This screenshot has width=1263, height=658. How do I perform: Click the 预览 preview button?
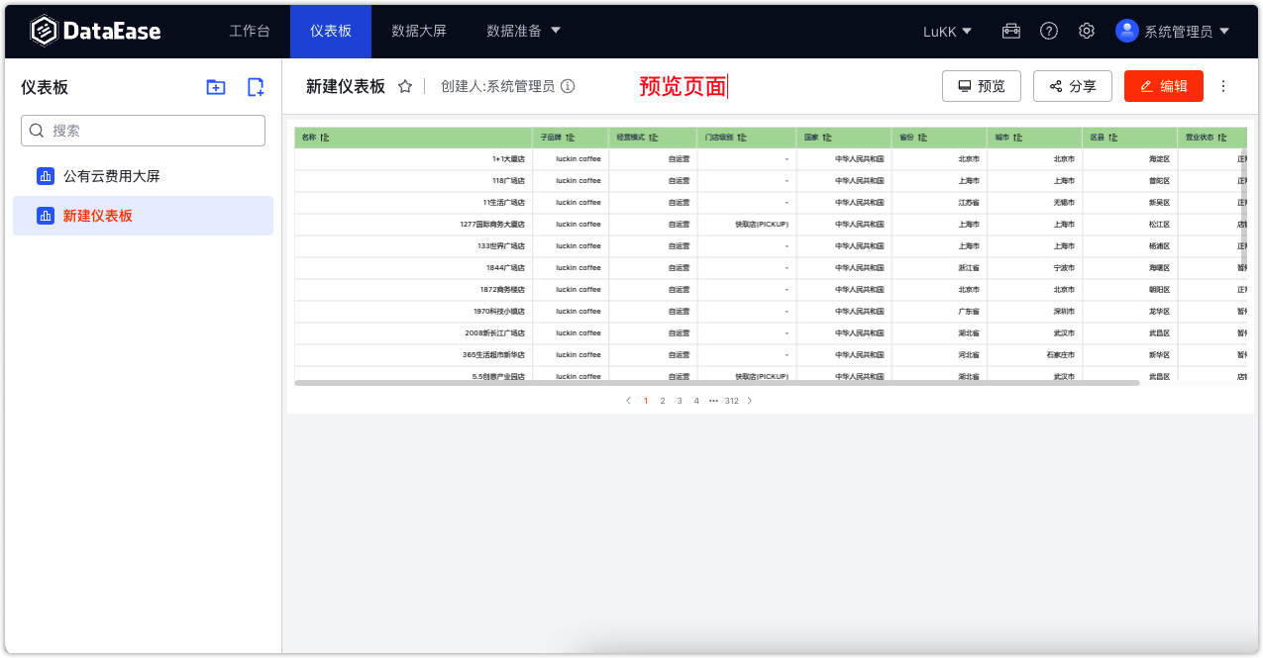tap(981, 86)
